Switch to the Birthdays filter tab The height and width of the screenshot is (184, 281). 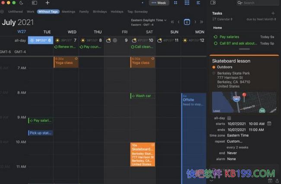point(99,12)
